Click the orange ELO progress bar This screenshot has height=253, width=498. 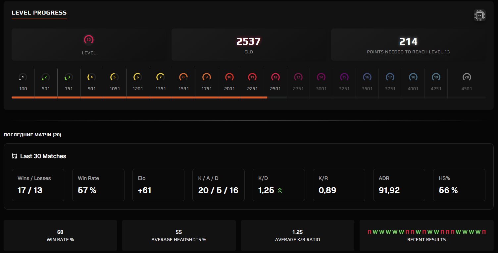[139, 98]
